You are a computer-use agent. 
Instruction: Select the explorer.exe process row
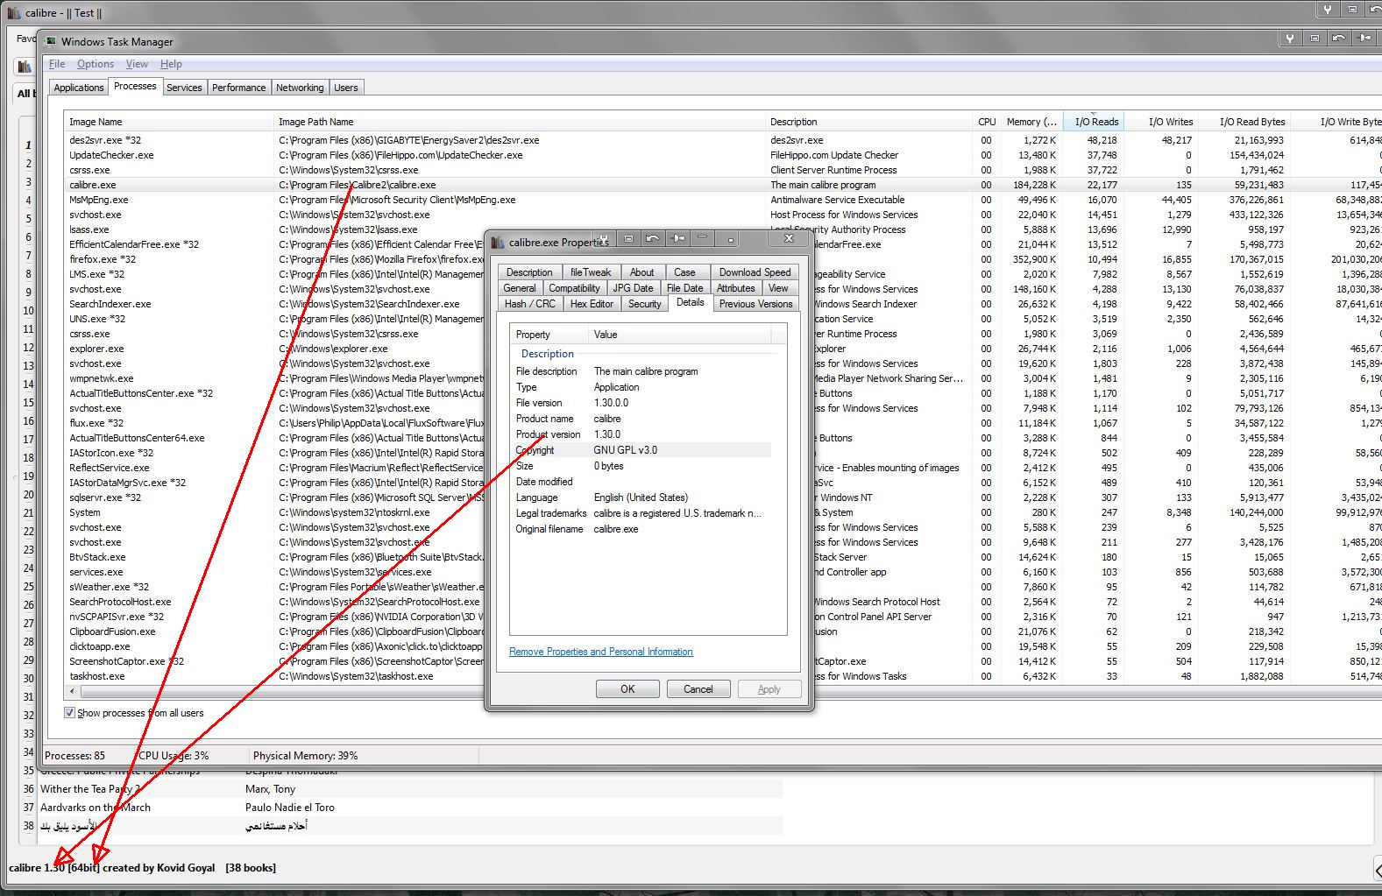pos(276,349)
